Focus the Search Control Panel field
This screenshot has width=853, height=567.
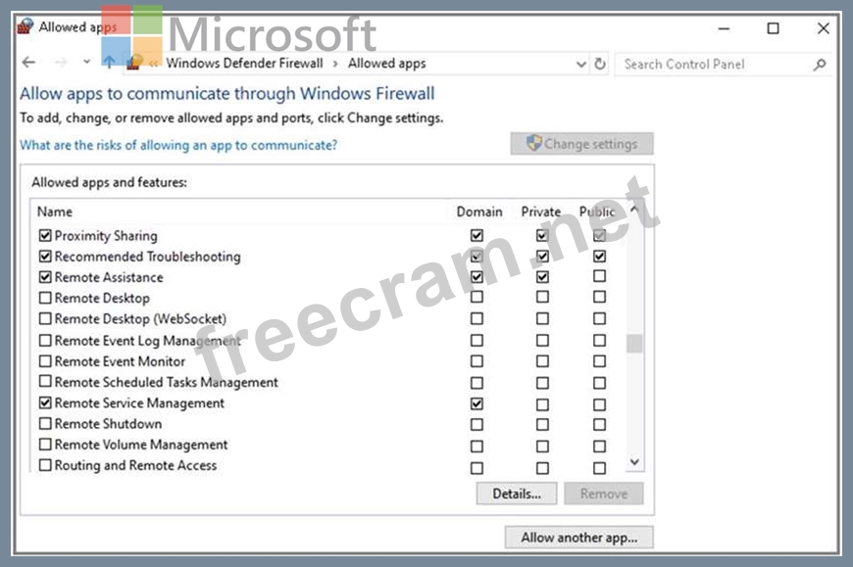pos(723,65)
